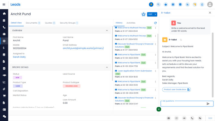
Task: Open Sarah Dally assigned user link
Action: click(x=19, y=57)
